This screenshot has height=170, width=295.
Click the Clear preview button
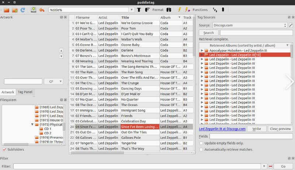[x=280, y=129]
